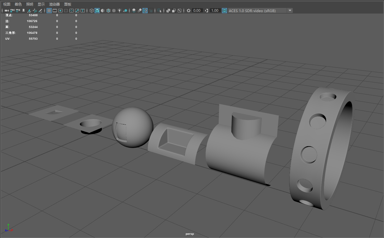The image size is (384, 238).
Task: Click the persp camera label
Action: [x=190, y=234]
